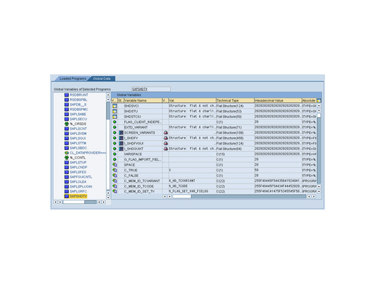Click the SAPSHDTV program name field
Screen dimensions: 381x286
[151, 89]
